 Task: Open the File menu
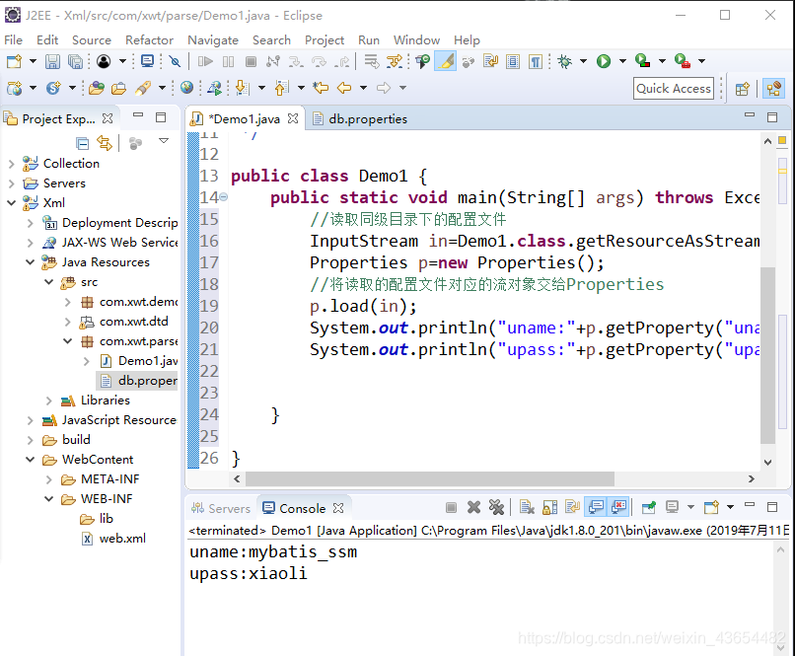pyautogui.click(x=13, y=40)
